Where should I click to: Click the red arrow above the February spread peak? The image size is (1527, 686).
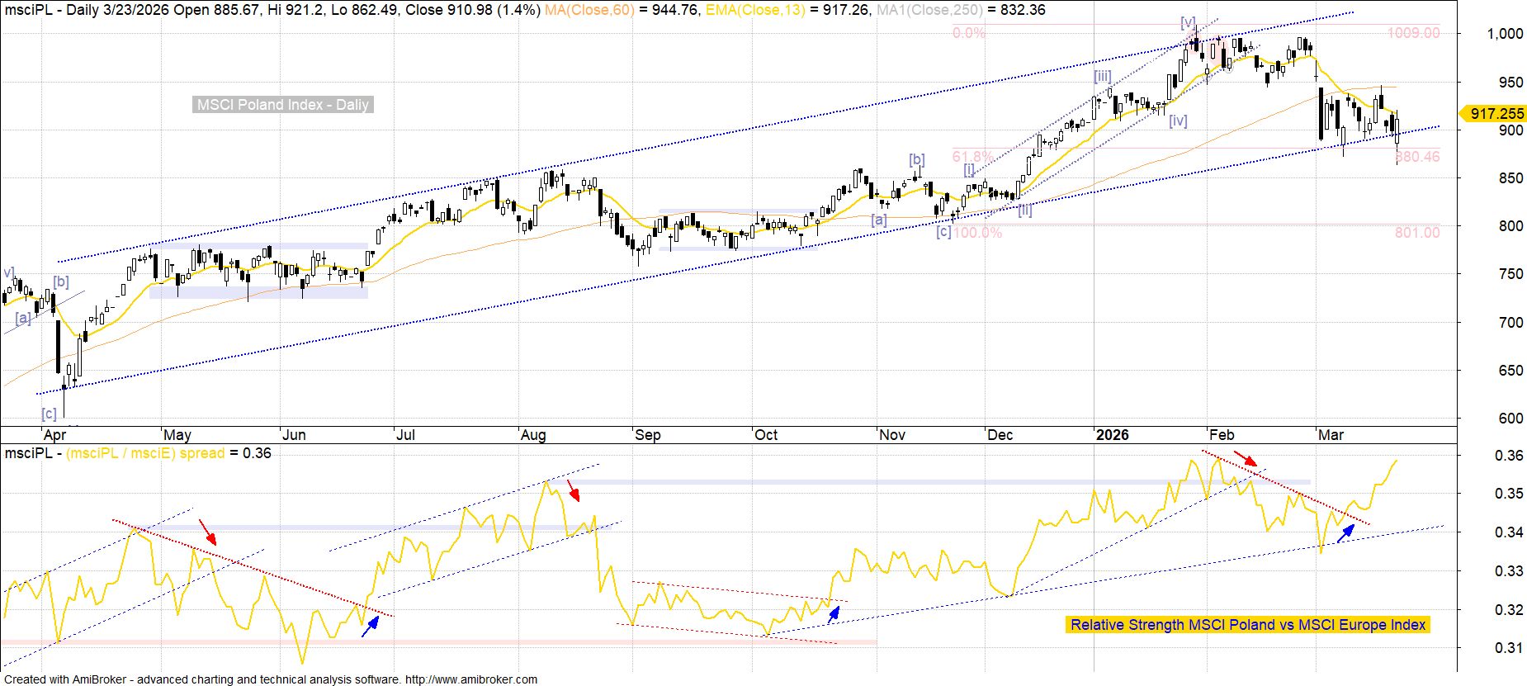[1245, 458]
